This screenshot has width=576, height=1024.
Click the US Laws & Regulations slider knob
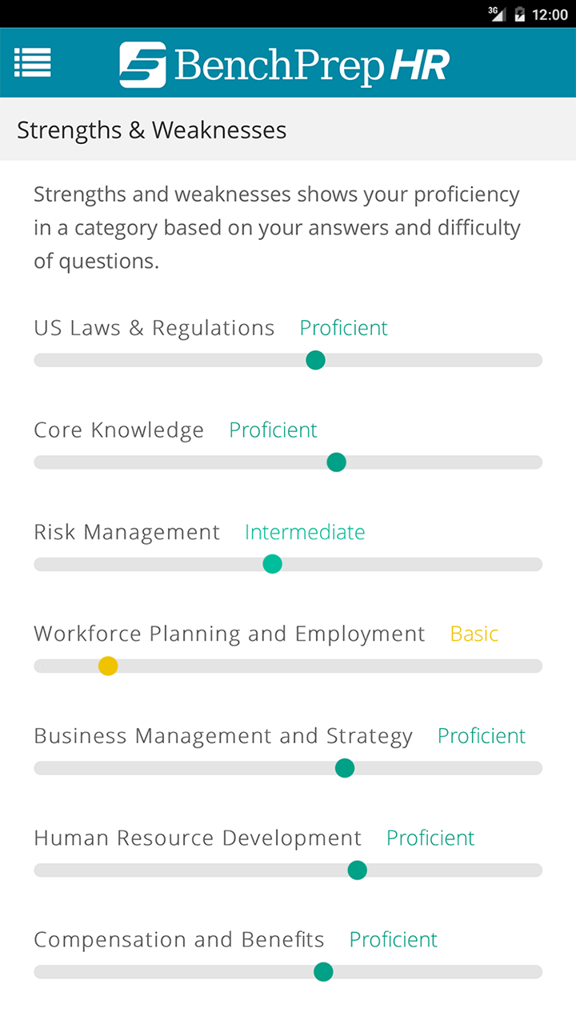pos(316,360)
